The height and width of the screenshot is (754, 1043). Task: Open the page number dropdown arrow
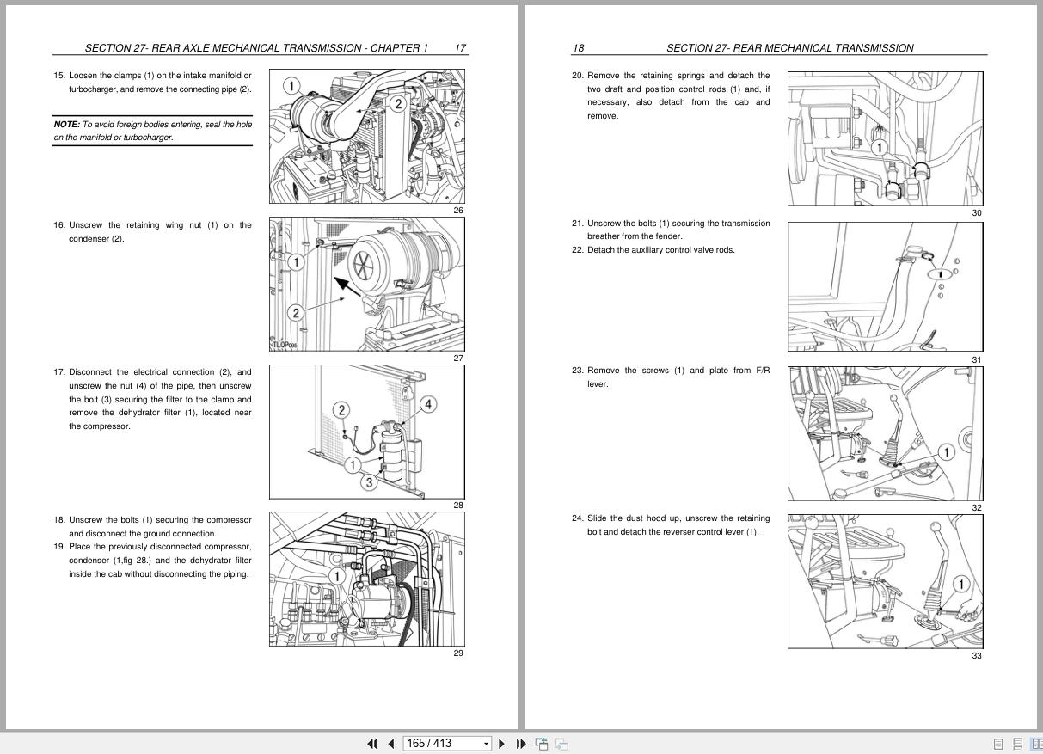pos(486,744)
